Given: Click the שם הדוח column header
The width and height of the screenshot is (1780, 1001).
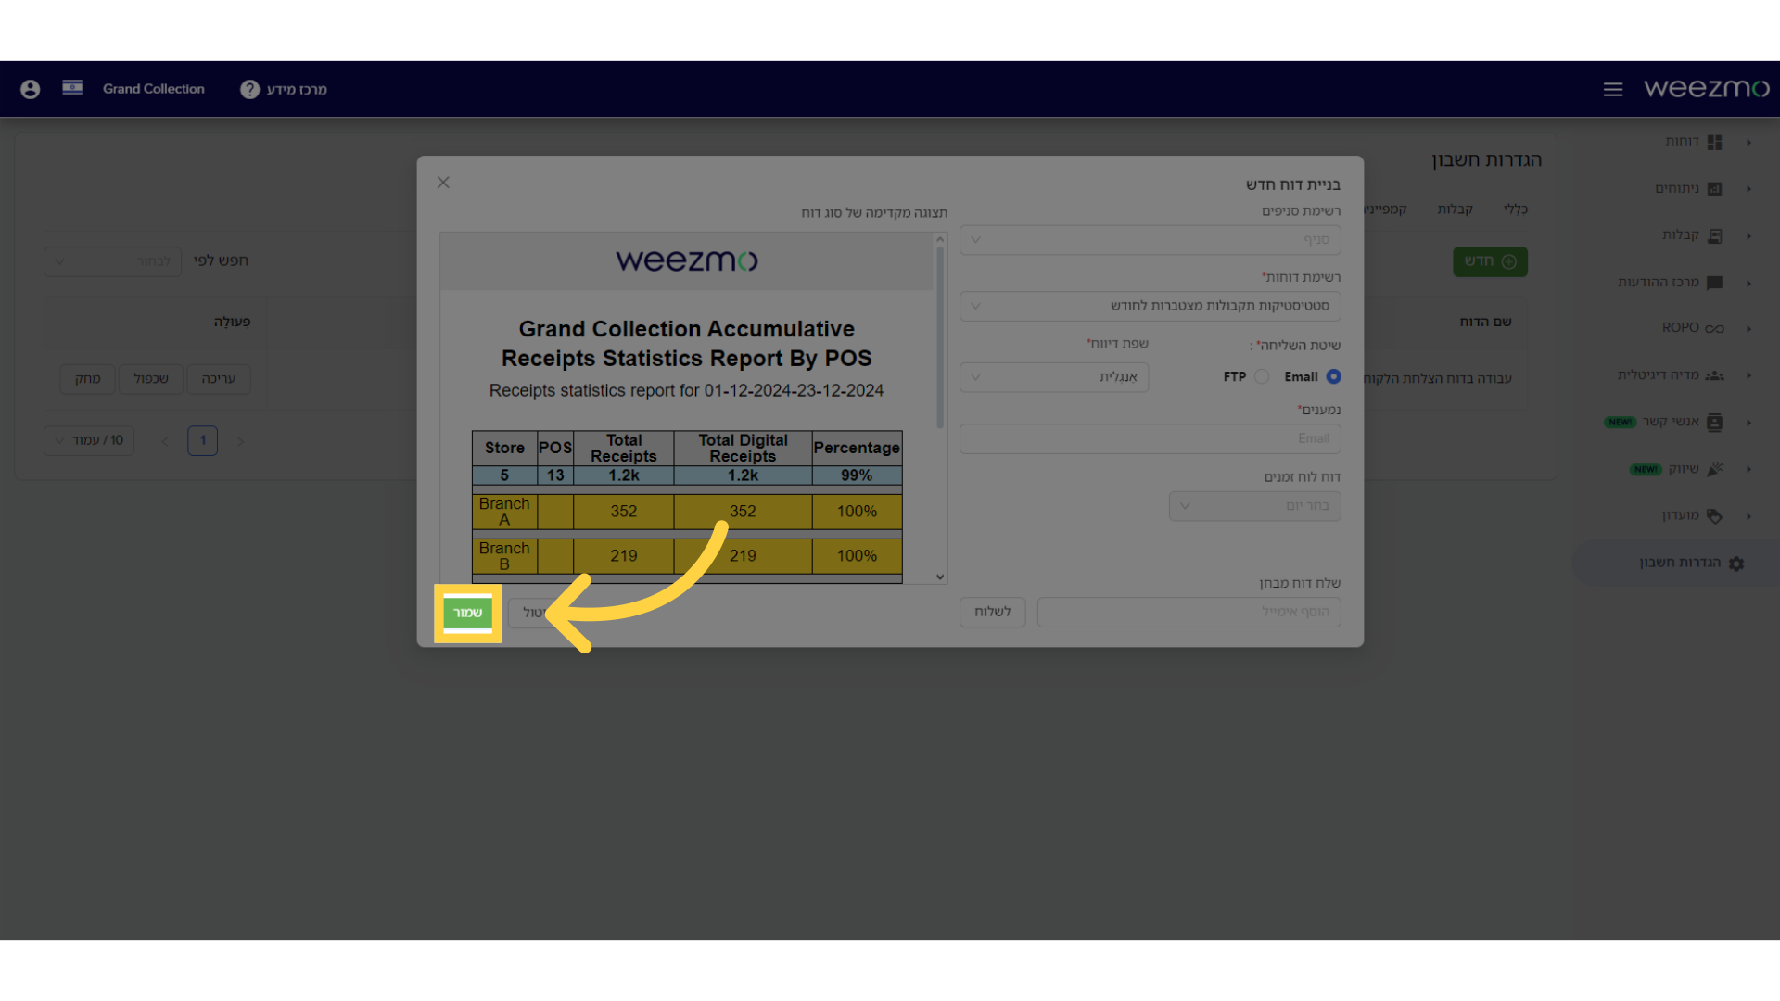Looking at the screenshot, I should pos(1485,322).
